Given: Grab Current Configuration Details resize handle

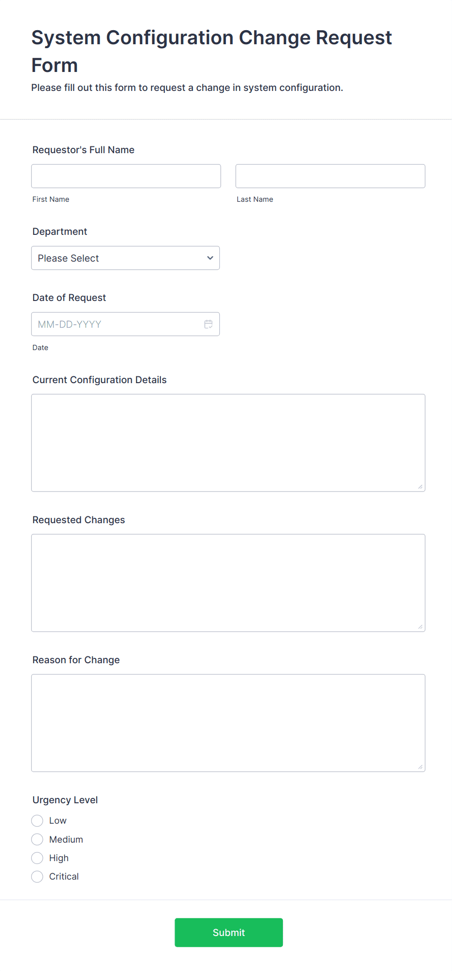Looking at the screenshot, I should click(420, 487).
